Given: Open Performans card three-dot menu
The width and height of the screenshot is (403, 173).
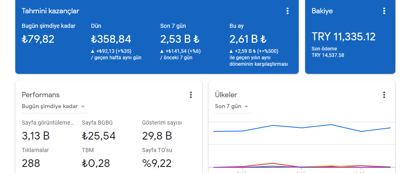Looking at the screenshot, I should click(191, 95).
